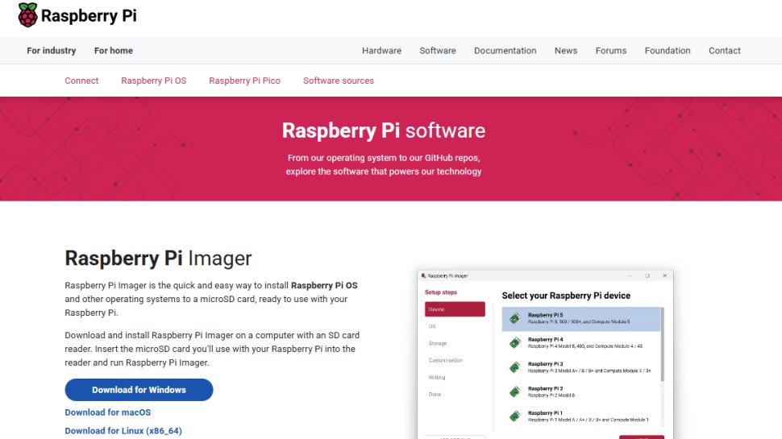Image resolution: width=782 pixels, height=439 pixels.
Task: Close the Imager window in screenshot
Action: coord(664,275)
